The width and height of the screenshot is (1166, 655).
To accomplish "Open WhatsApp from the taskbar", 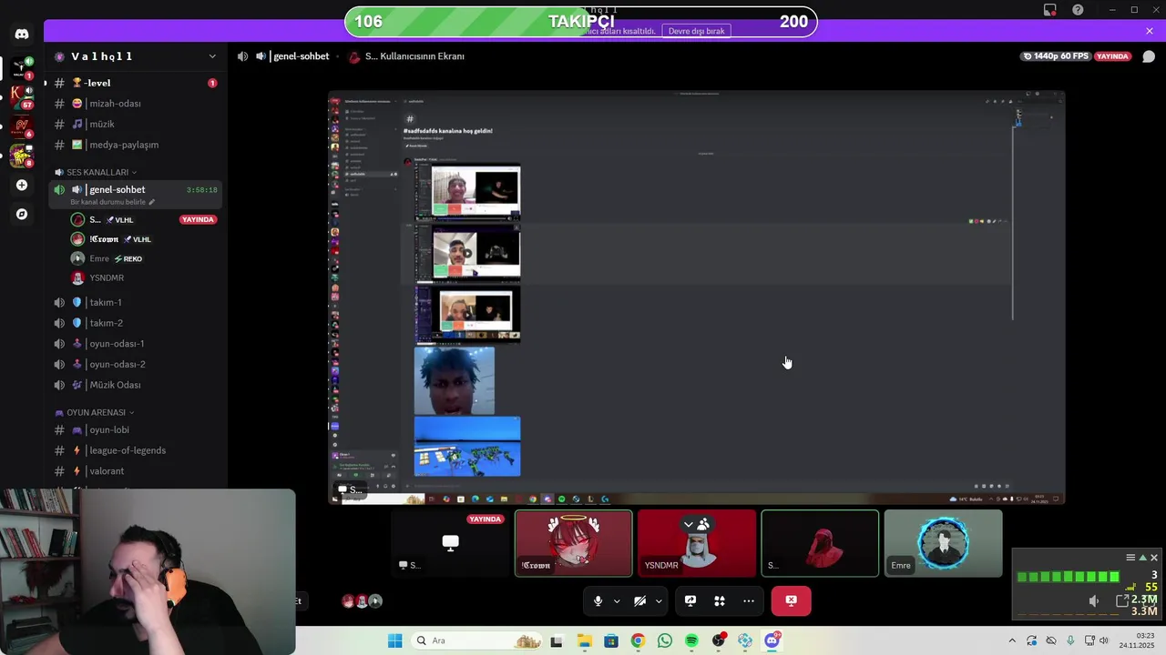I will tap(665, 640).
